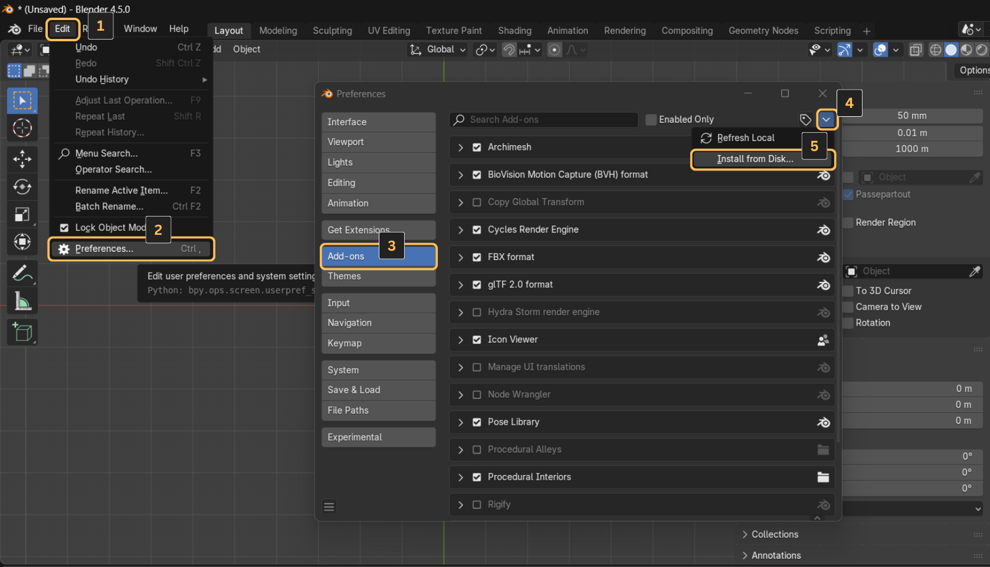Viewport: 990px width, 567px height.
Task: Toggle Lock Object Modes checkbox
Action: [x=64, y=228]
